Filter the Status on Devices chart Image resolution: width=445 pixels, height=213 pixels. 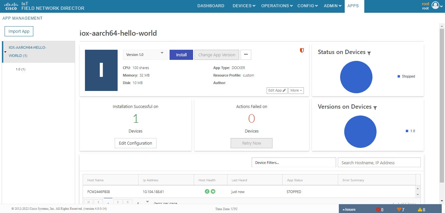coord(369,53)
